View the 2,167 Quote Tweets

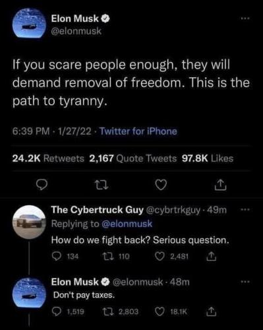132,158
